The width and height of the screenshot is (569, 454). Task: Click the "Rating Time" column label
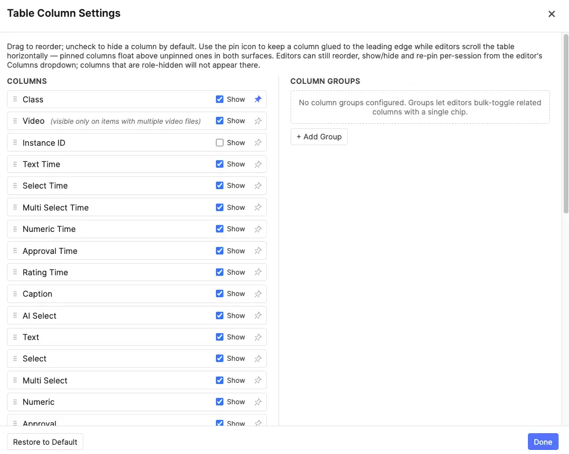pos(45,273)
